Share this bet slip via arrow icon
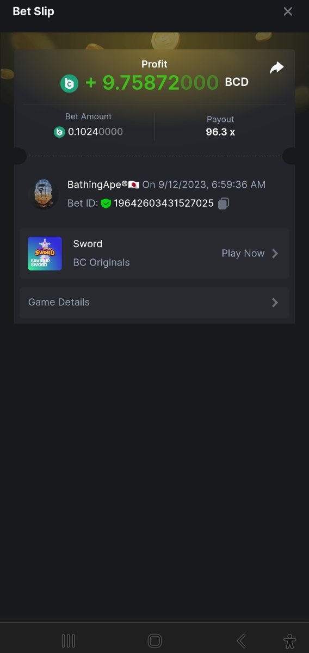Screen dimensions: 309x653 pos(277,68)
